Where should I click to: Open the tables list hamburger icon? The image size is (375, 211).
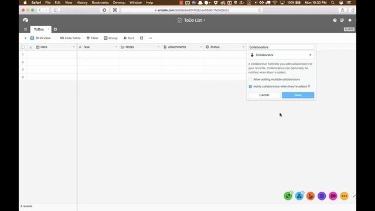click(25, 29)
